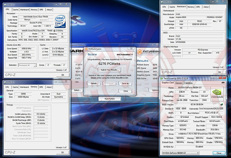The image size is (231, 158).
Task: Click the NVIDIA logo in GPU-Z
Action: tap(217, 94)
